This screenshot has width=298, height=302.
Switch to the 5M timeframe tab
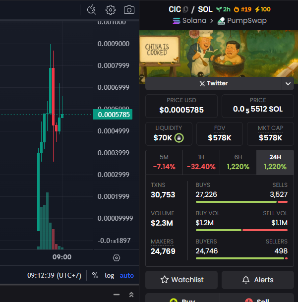164,162
